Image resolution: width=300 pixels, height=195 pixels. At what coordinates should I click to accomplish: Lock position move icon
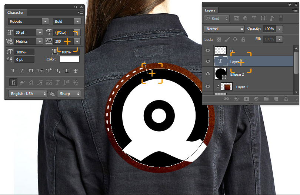(235, 39)
